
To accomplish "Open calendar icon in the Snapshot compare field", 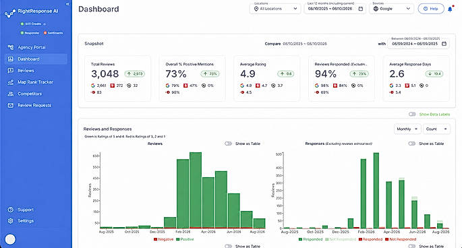I will coord(444,44).
